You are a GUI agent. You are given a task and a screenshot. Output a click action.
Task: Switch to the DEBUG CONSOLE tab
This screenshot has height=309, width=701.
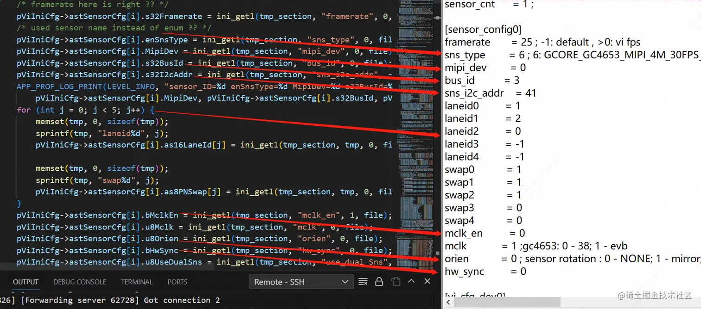tap(80, 282)
